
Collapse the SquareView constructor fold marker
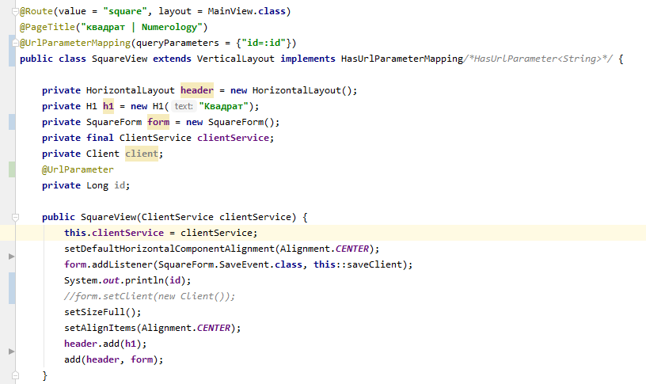point(16,217)
